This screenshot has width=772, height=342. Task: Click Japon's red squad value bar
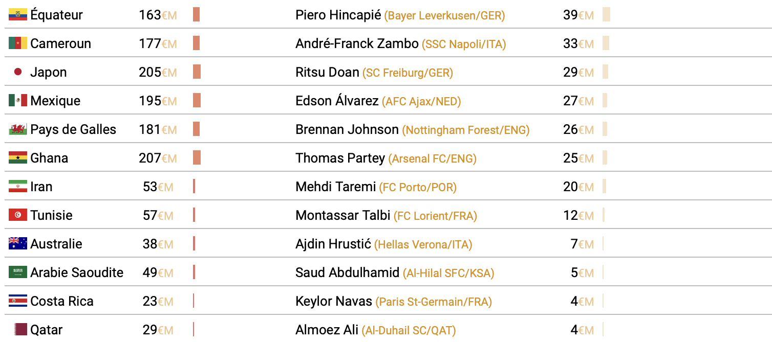coord(197,72)
